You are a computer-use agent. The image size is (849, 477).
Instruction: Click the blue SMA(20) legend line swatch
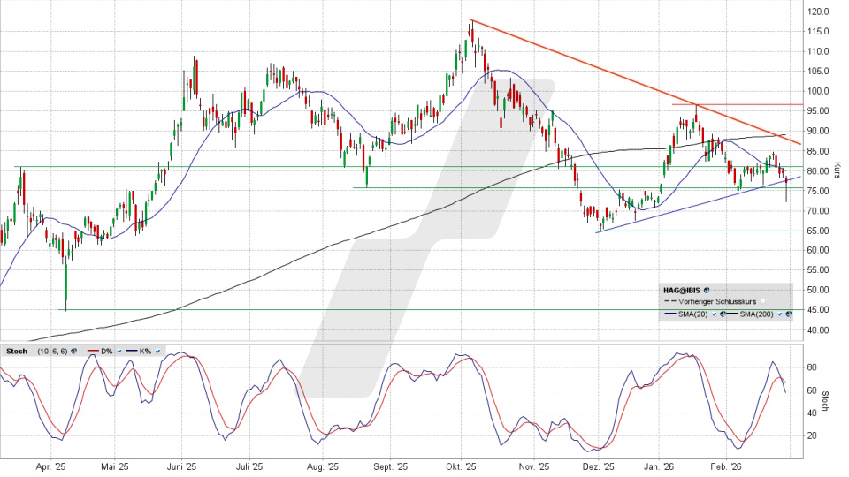tap(670, 314)
